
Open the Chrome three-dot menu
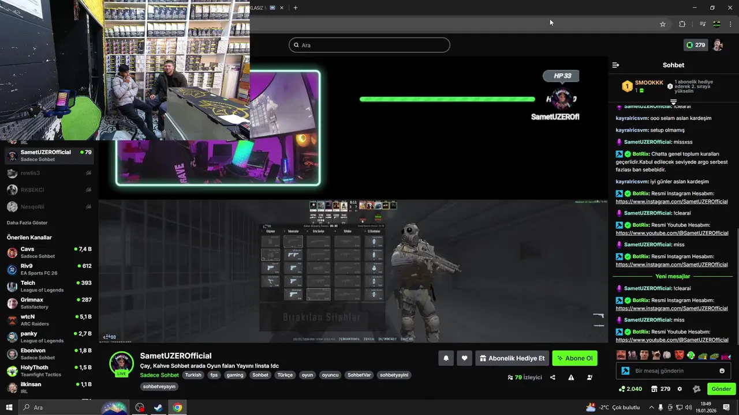coord(730,24)
